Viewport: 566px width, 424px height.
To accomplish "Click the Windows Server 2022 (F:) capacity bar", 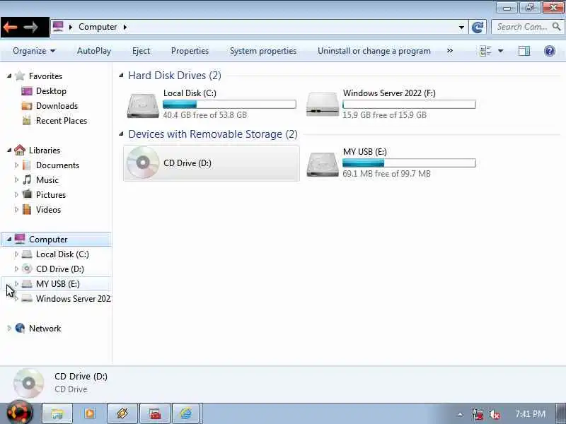I will tap(409, 105).
